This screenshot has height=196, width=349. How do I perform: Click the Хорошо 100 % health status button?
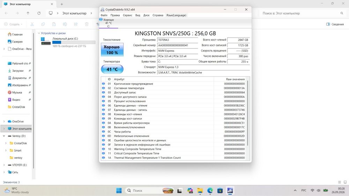pos(112,50)
